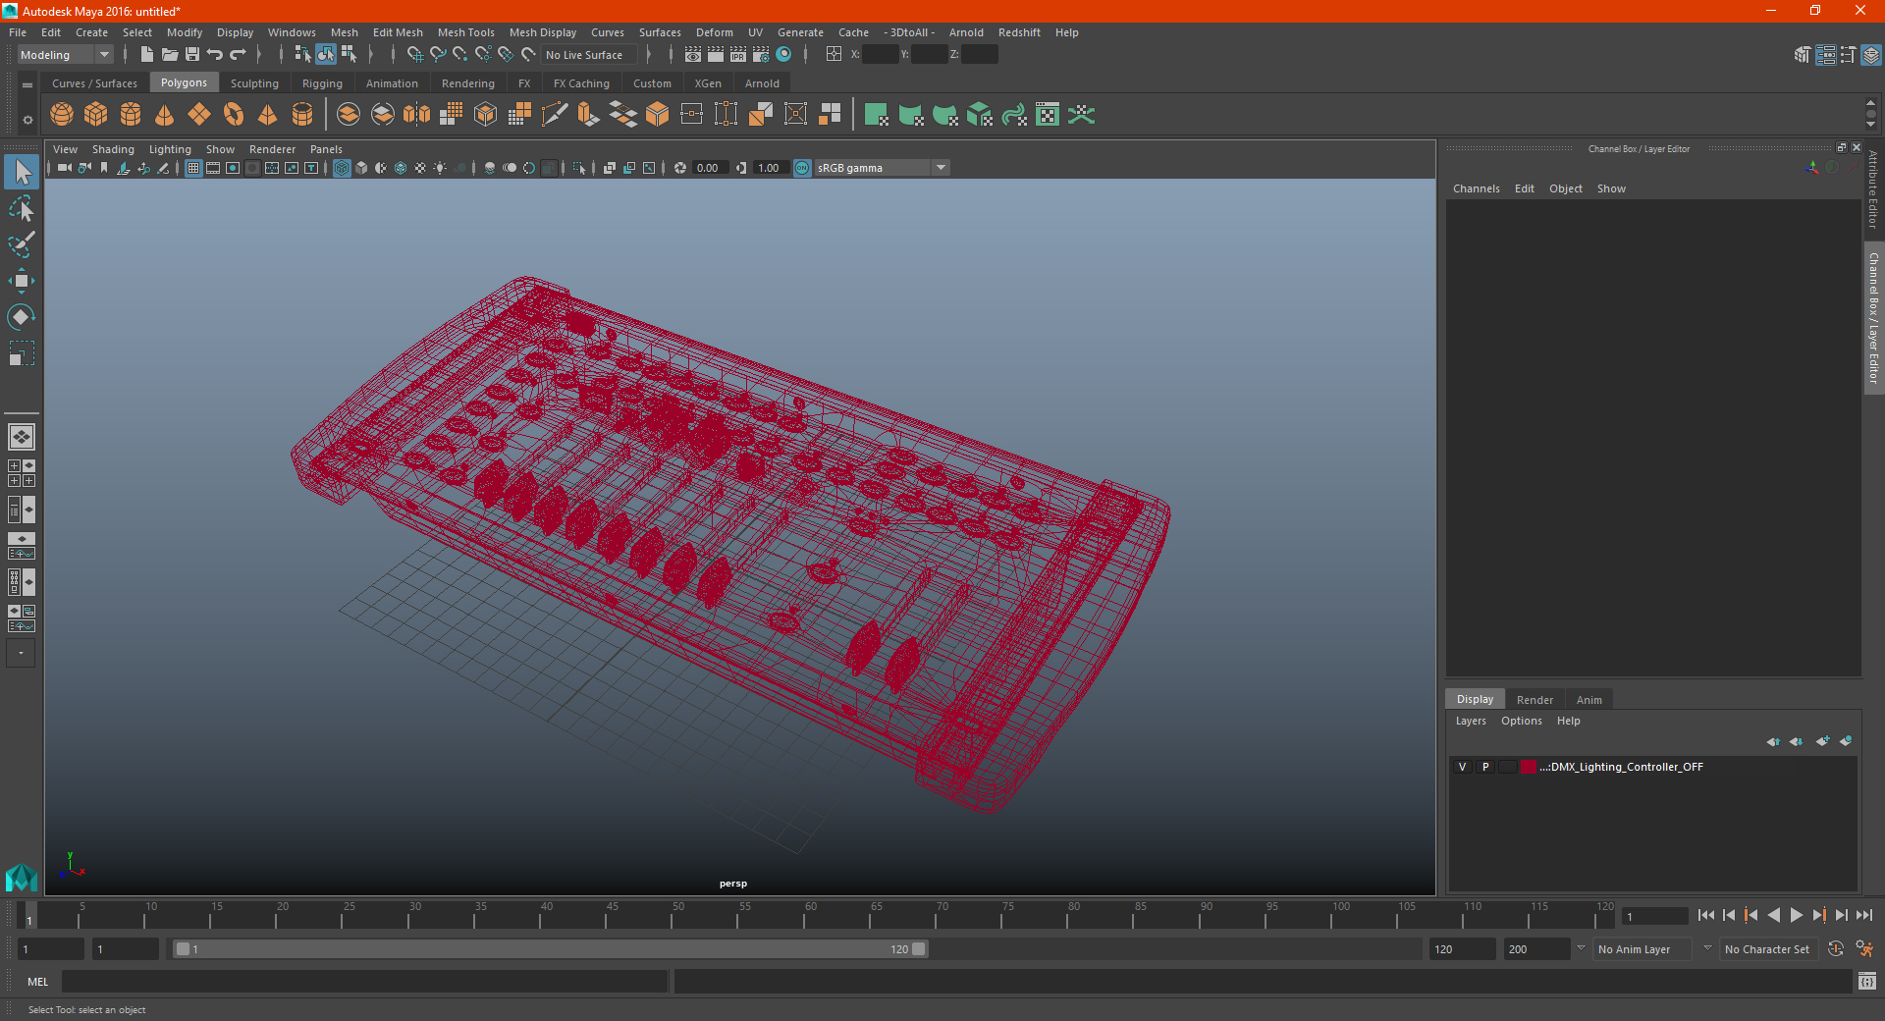Create a polygon pipe from the shelf
The image size is (1885, 1021).
(302, 115)
